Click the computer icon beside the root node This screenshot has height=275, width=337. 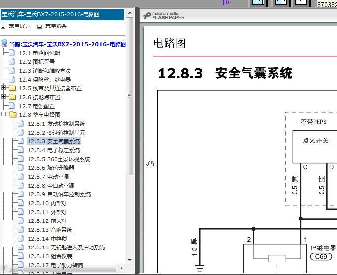click(x=4, y=43)
